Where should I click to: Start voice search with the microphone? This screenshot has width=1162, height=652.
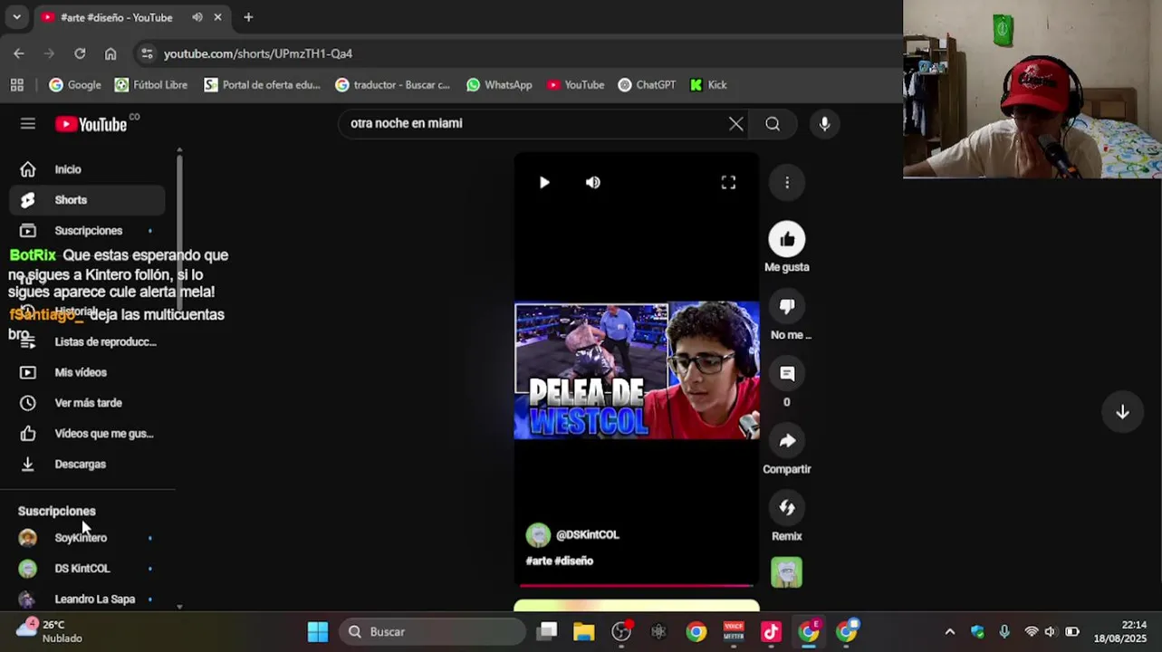pyautogui.click(x=824, y=124)
